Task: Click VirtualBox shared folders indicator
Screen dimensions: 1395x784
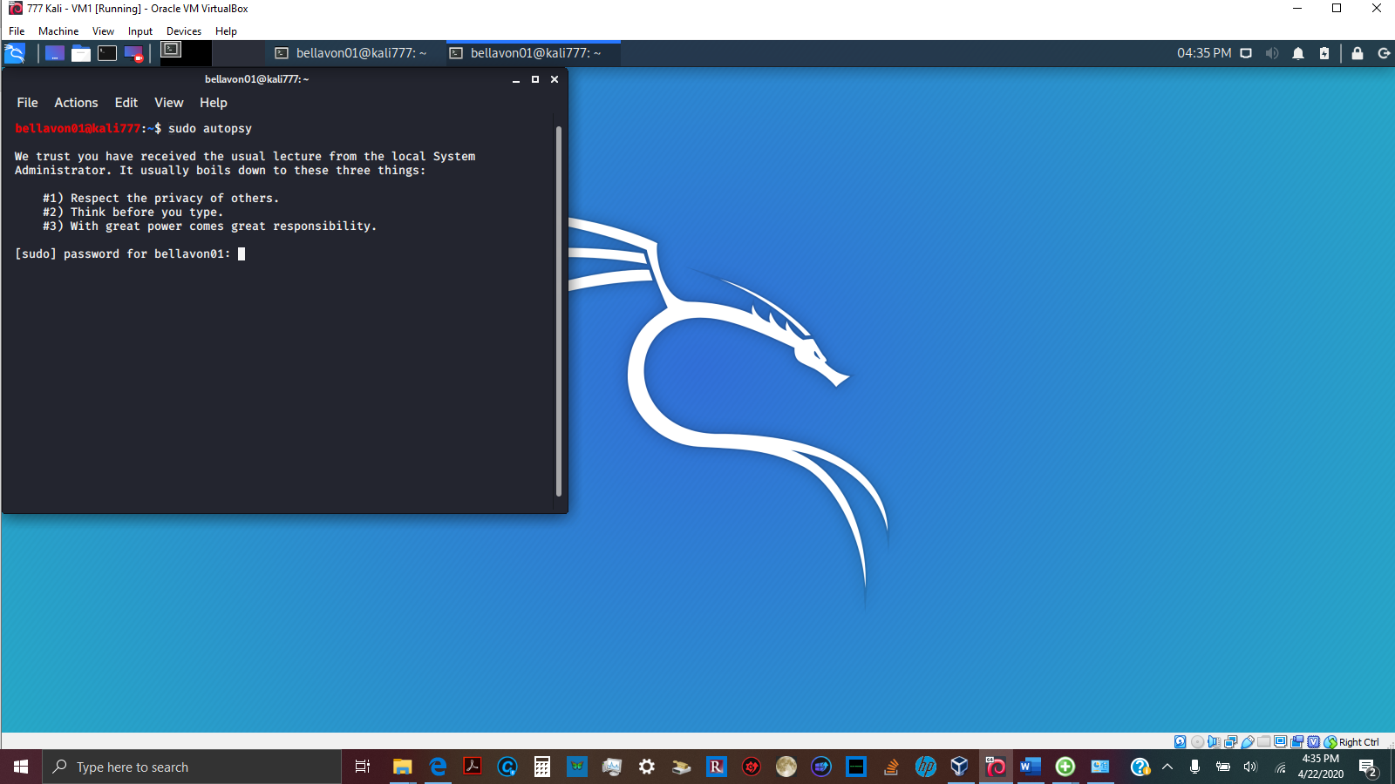Action: click(1263, 742)
